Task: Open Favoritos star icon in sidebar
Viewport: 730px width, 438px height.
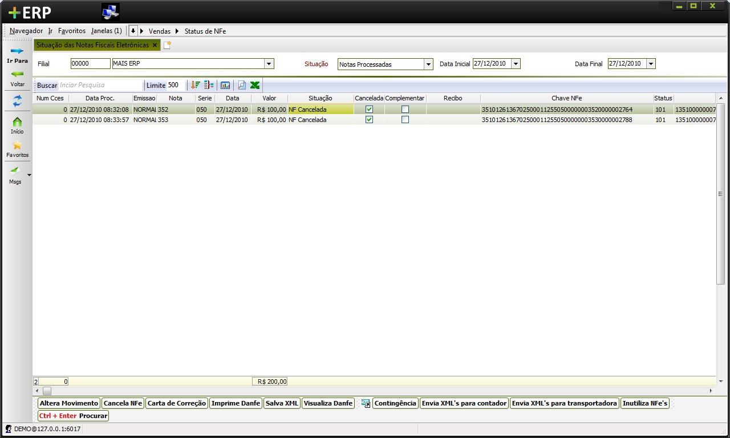Action: point(17,145)
